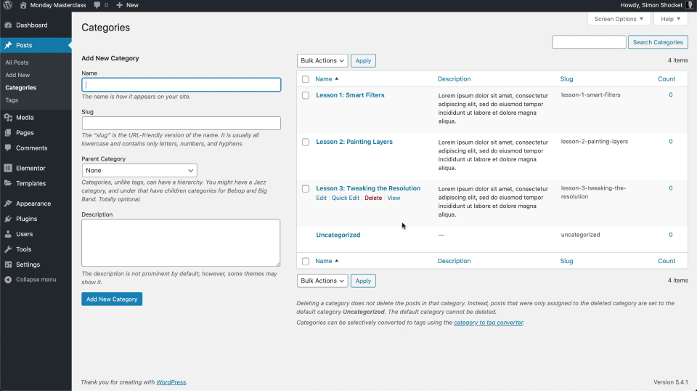Viewport: 697px width, 391px height.
Task: Check the Lesson 1: Smart Filters checkbox
Action: pyautogui.click(x=306, y=95)
